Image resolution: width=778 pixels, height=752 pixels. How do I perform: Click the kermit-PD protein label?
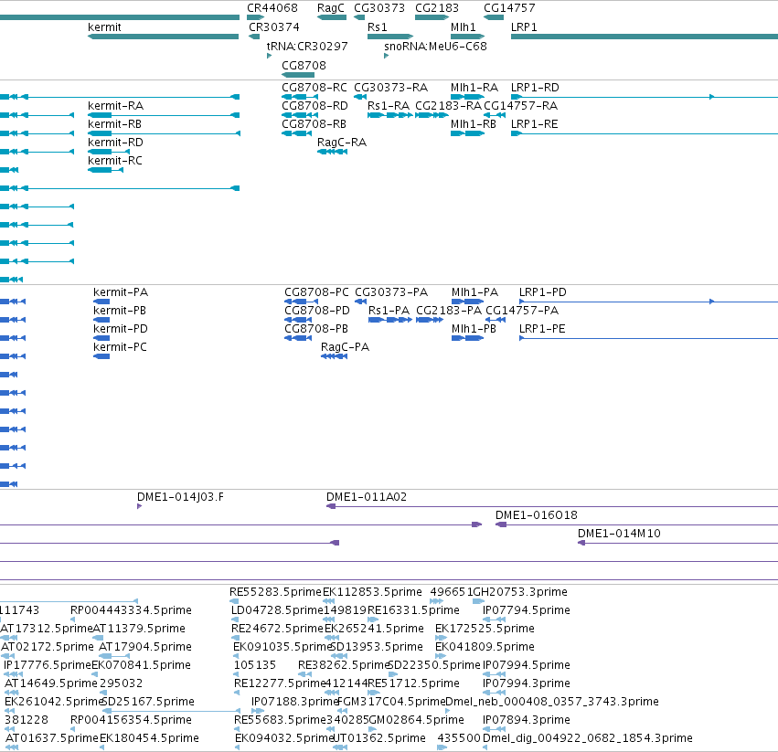click(x=120, y=329)
